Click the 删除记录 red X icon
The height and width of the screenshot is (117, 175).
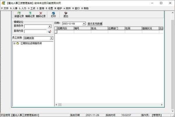[41, 13]
